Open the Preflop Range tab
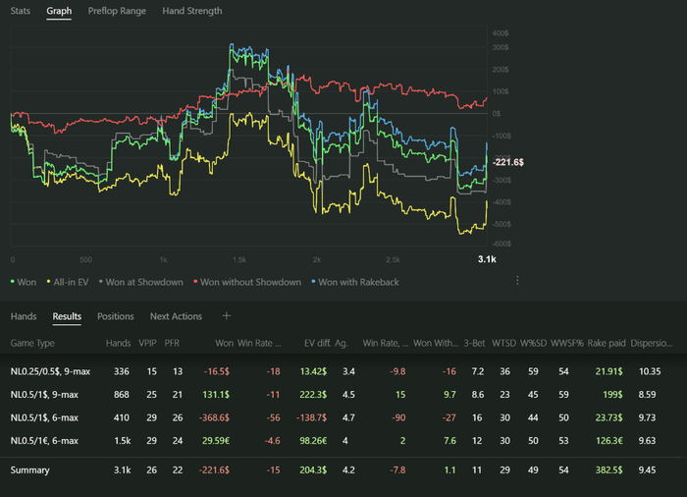The image size is (687, 497). pyautogui.click(x=117, y=11)
